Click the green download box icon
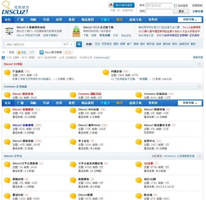Screen dimensions: 206x200 [x=76, y=32]
